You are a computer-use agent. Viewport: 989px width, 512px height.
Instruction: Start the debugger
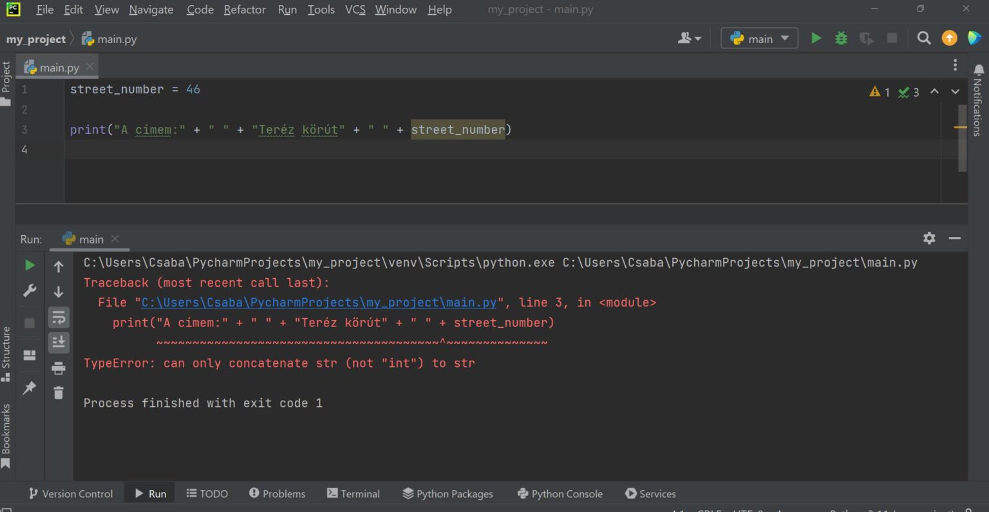[x=841, y=38]
